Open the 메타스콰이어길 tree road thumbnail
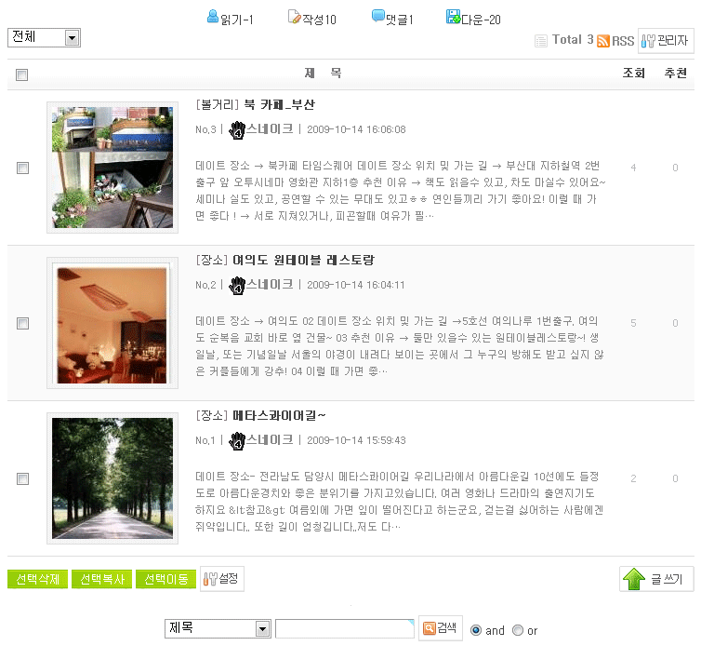Screen dimensions: 701x659 tap(112, 479)
